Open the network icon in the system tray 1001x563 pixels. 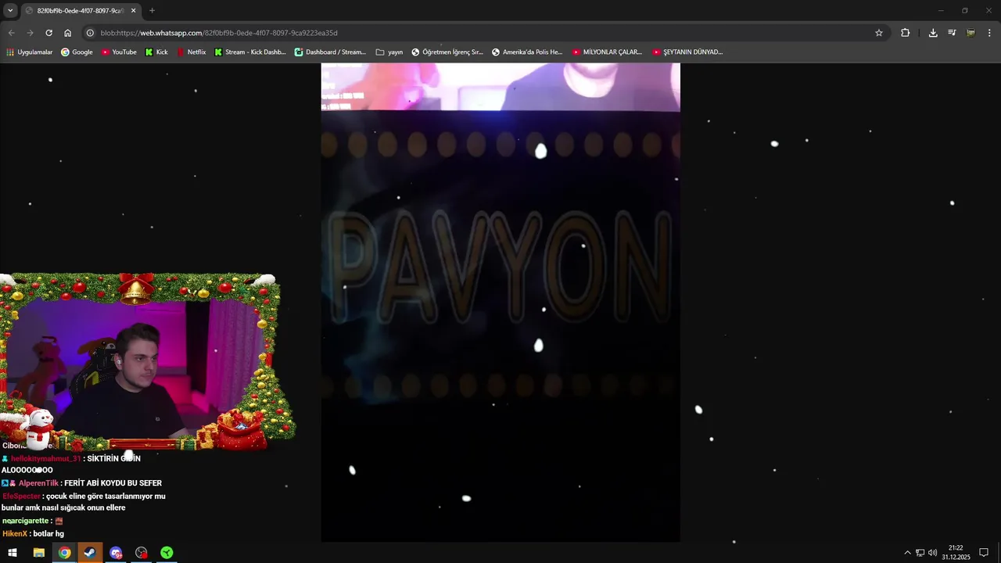point(920,553)
